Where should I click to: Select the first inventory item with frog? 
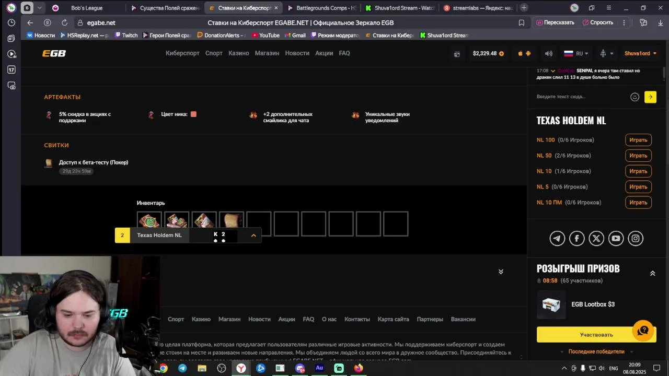(x=149, y=220)
